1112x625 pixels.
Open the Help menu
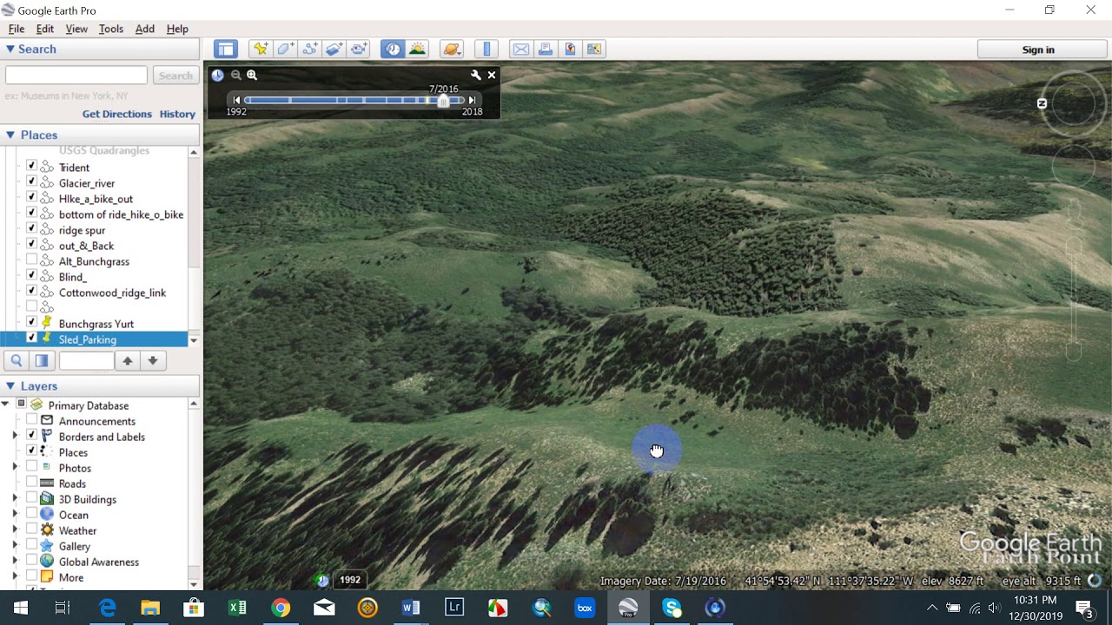[x=177, y=29]
